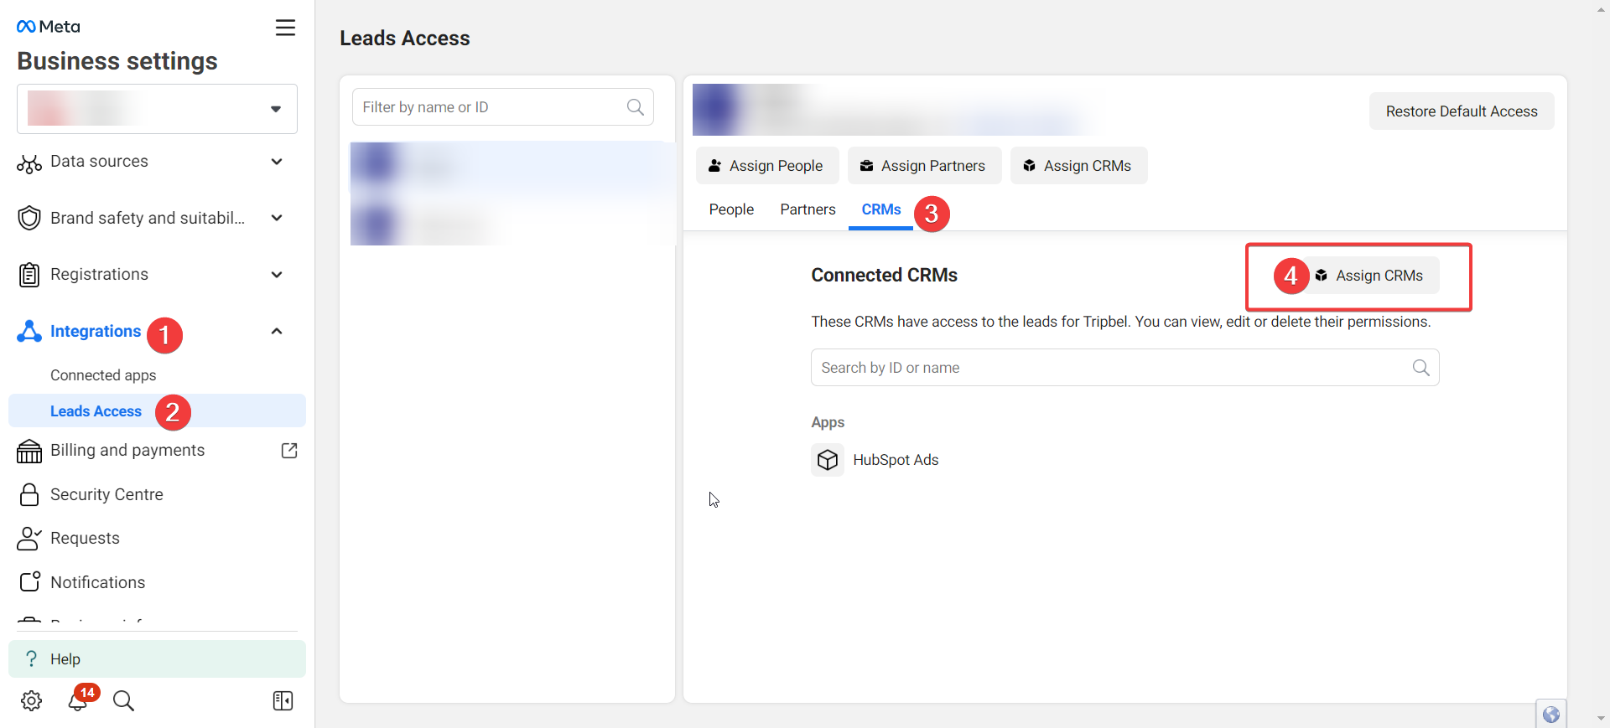Toggle the sidebar collapse panel icon
This screenshot has width=1610, height=728.
pos(283,700)
